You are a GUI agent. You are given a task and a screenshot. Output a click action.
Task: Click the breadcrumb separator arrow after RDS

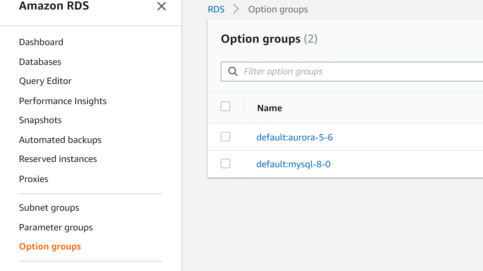pyautogui.click(x=235, y=9)
